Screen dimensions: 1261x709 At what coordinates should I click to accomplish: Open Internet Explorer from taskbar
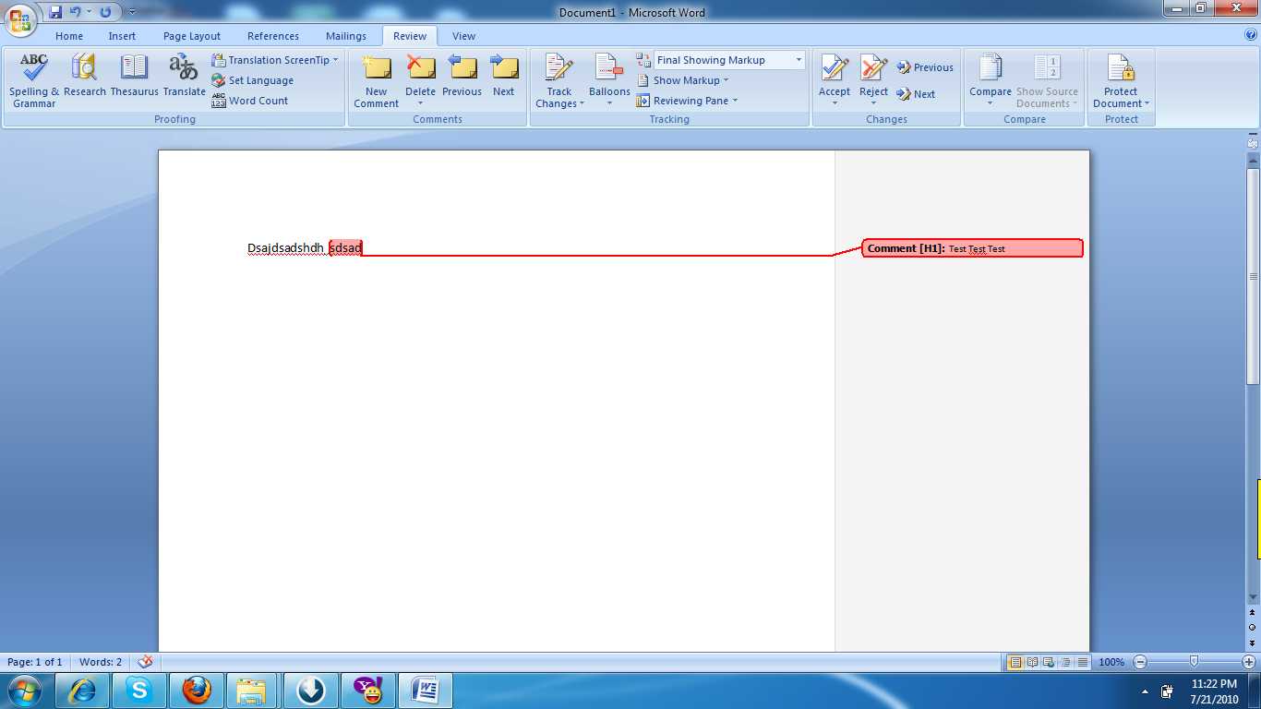(x=83, y=691)
